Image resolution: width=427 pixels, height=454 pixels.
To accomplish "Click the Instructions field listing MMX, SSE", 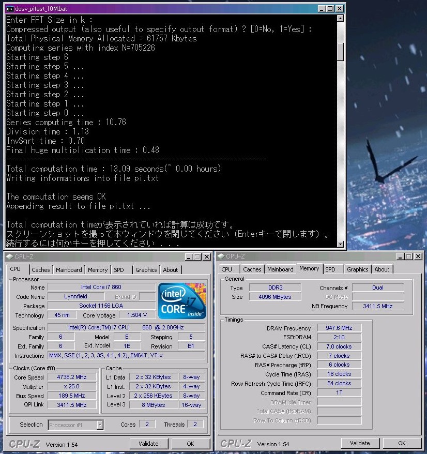I will (126, 355).
